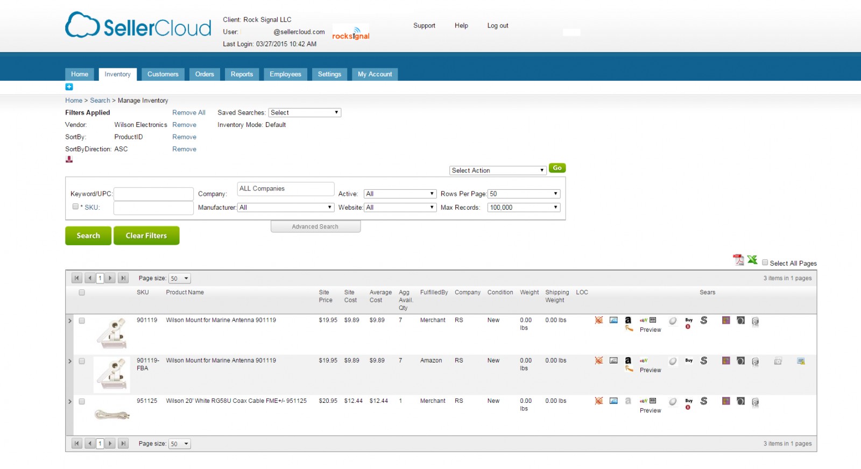Click purple square icon in 901119 row

coord(726,320)
